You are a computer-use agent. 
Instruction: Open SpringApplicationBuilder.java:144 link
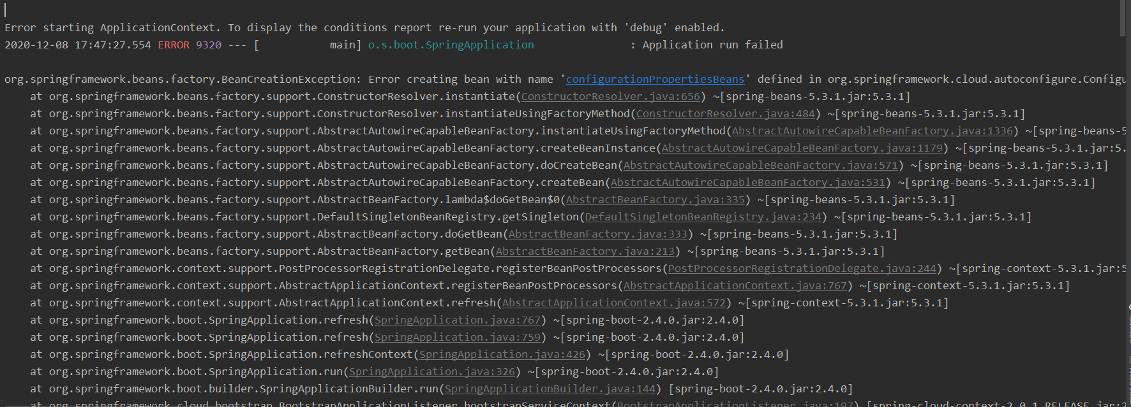[x=550, y=389]
